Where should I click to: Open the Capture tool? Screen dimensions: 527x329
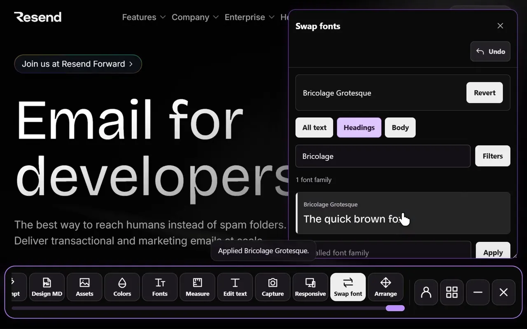273,287
